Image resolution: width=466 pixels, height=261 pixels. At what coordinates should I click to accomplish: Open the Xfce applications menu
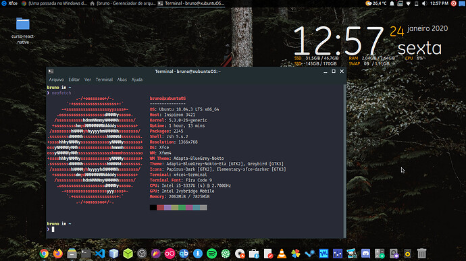pos(9,3)
